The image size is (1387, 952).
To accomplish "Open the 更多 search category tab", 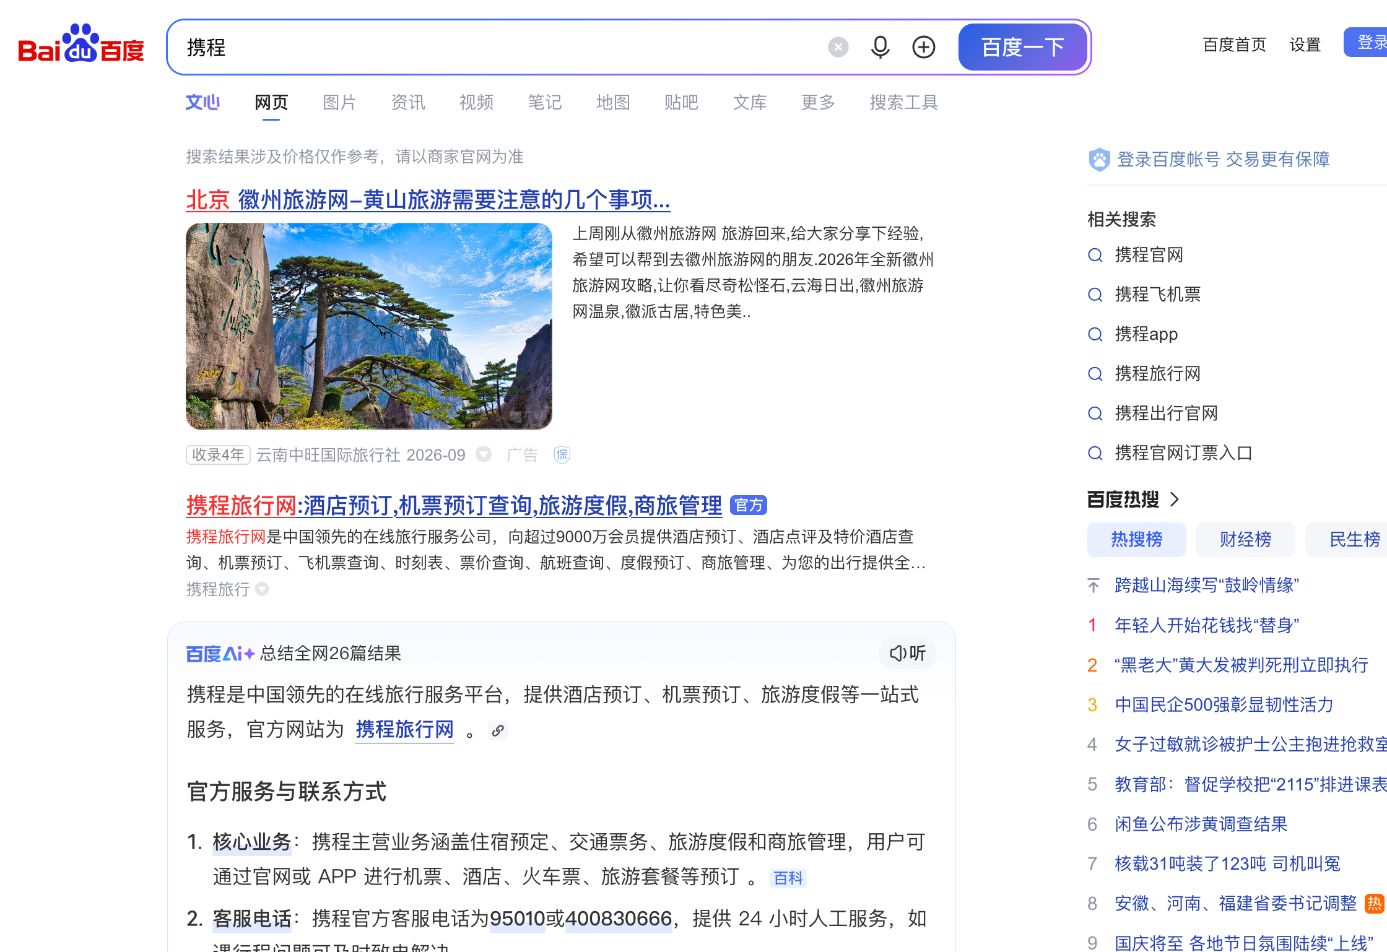I will pos(818,102).
